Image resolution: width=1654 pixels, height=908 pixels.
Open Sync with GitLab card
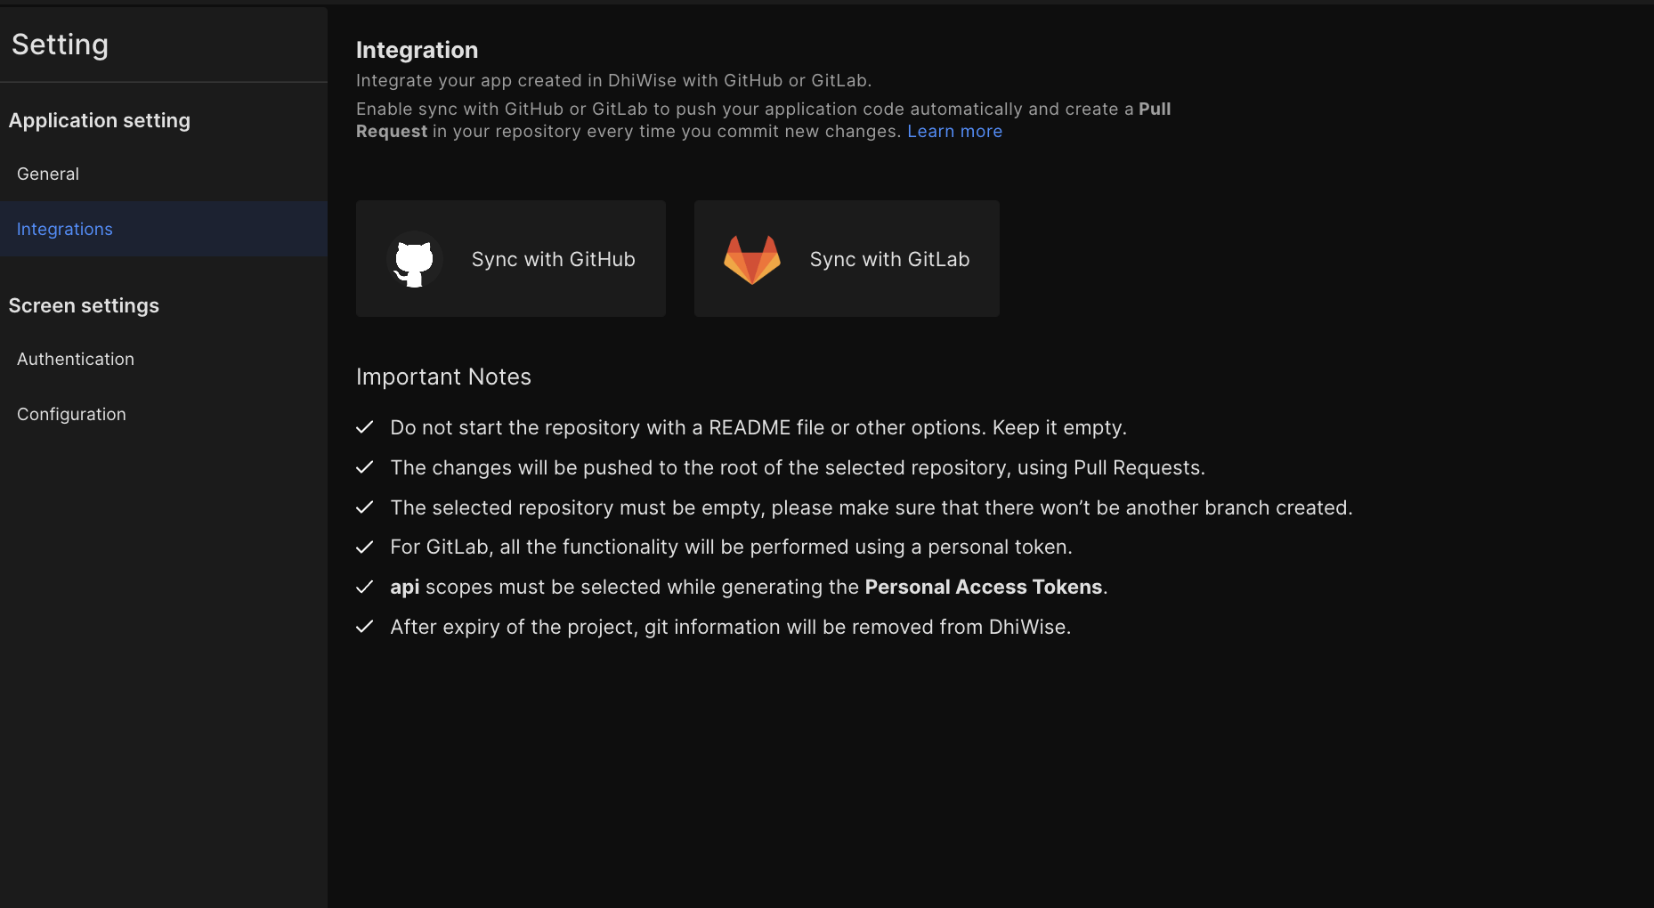pyautogui.click(x=847, y=258)
